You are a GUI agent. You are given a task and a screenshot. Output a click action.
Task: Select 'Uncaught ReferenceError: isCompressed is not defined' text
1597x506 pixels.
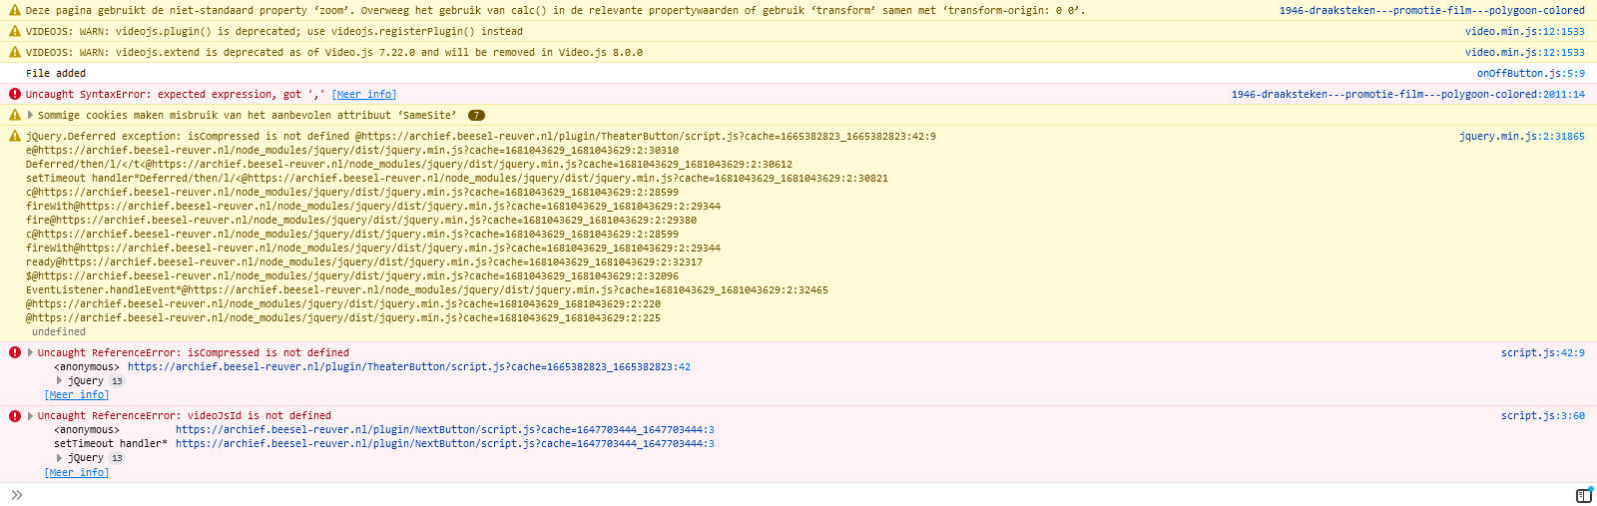click(194, 353)
